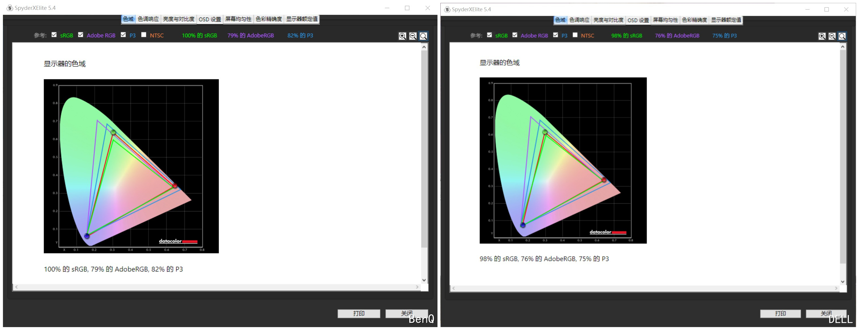Open 色调响应 tab in left window
This screenshot has height=330, width=859.
148,19
